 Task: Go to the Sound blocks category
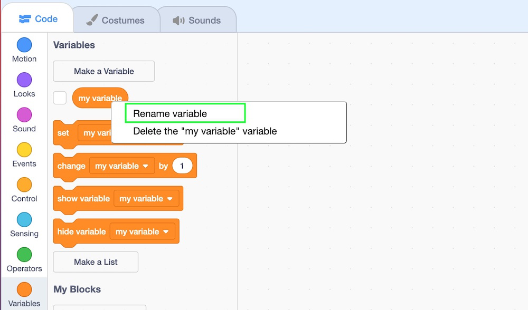click(24, 115)
